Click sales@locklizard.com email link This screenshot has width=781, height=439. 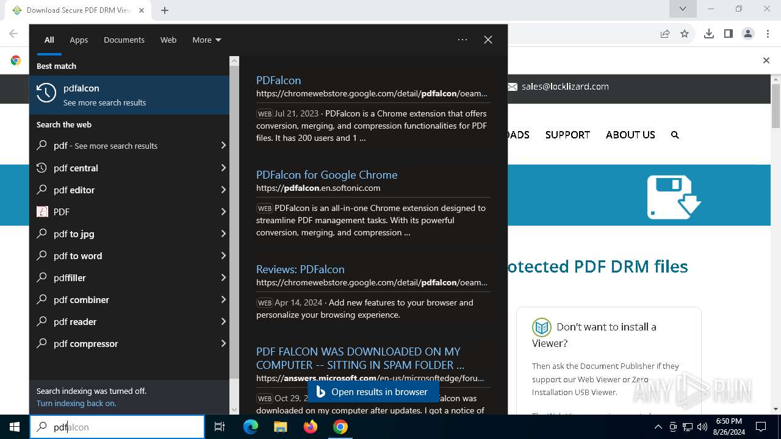pos(565,87)
